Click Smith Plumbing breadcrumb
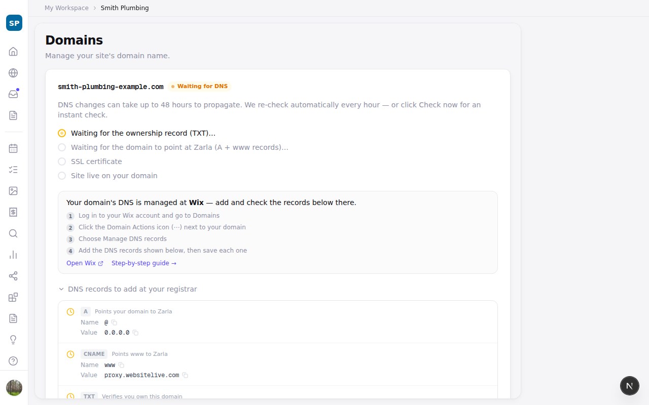This screenshot has width=649, height=405. coord(125,8)
